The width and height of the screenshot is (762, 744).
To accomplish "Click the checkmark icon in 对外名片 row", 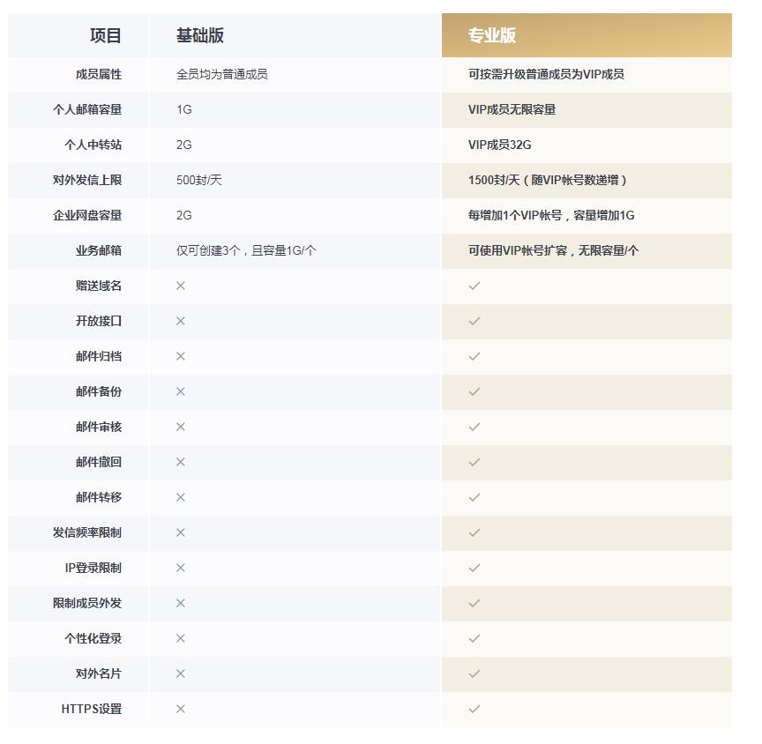I will [x=474, y=673].
